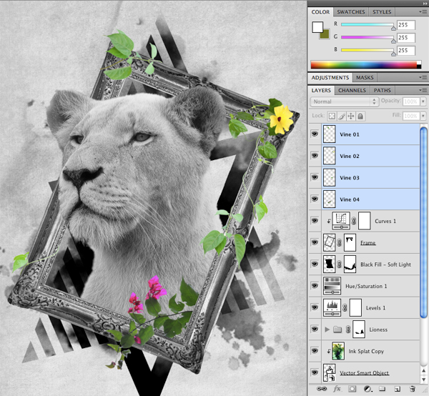This screenshot has width=429, height=396.
Task: Click the Vine 01 layer thumbnail
Action: [330, 134]
